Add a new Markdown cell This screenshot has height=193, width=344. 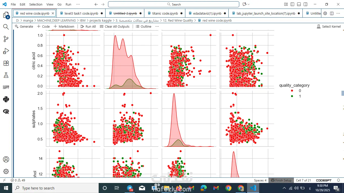coord(64,26)
